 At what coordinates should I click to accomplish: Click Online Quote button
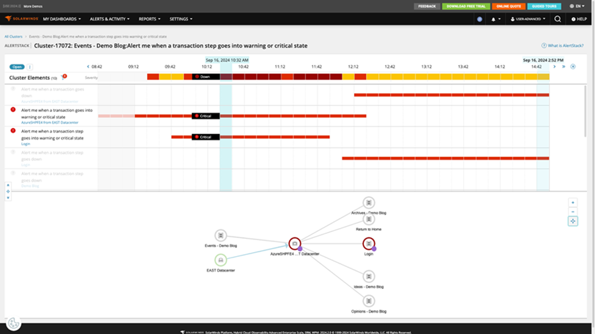pyautogui.click(x=508, y=6)
